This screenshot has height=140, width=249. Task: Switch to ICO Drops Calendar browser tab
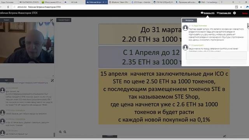coord(141,2)
